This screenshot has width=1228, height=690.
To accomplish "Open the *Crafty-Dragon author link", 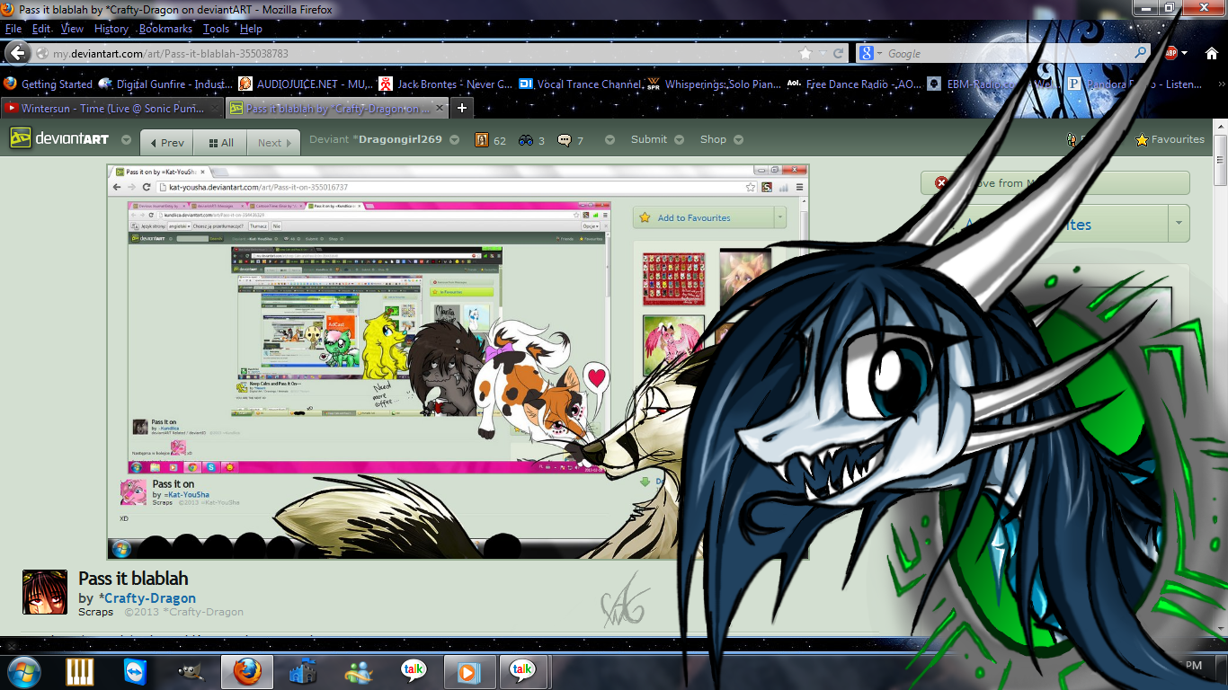I will [147, 597].
